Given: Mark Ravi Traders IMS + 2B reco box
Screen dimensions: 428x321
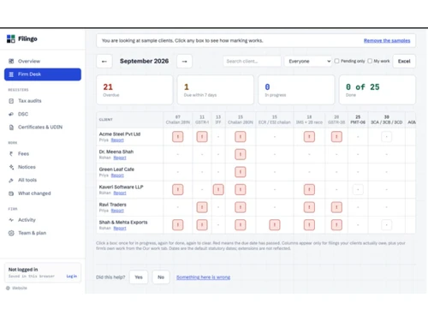Looking at the screenshot, I should pyautogui.click(x=309, y=207).
